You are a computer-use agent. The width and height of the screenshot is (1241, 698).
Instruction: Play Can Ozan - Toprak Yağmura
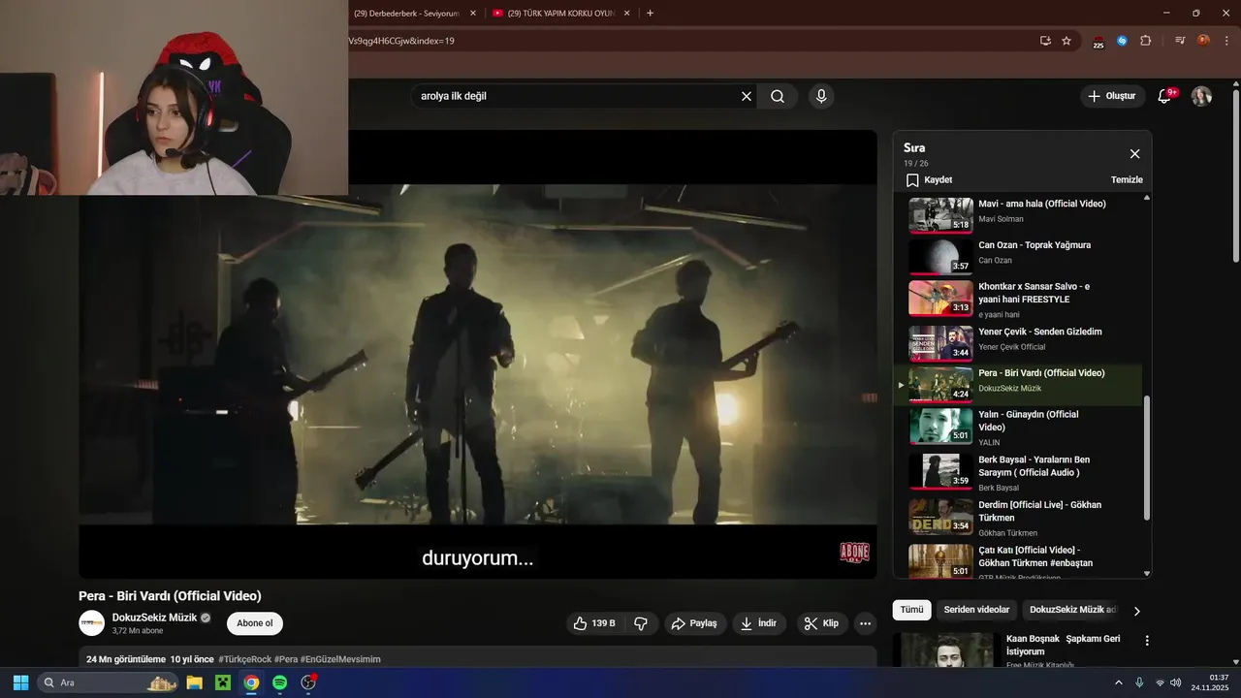pyautogui.click(x=1018, y=256)
